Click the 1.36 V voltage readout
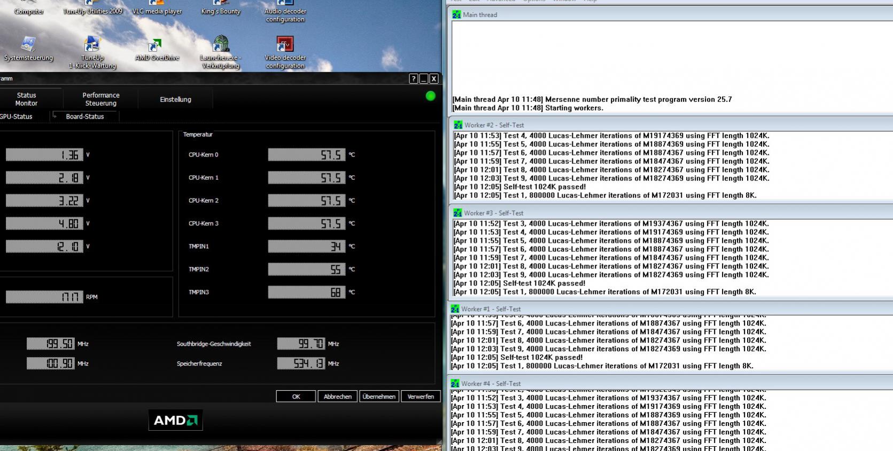The width and height of the screenshot is (893, 451). coord(44,155)
